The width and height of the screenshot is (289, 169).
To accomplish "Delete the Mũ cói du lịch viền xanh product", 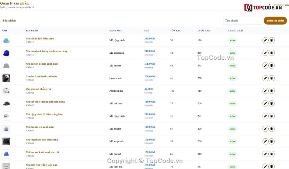I will click(271, 40).
